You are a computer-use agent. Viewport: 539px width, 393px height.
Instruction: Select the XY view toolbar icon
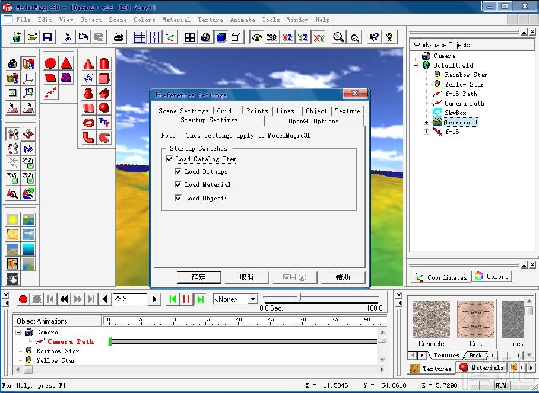coord(319,37)
